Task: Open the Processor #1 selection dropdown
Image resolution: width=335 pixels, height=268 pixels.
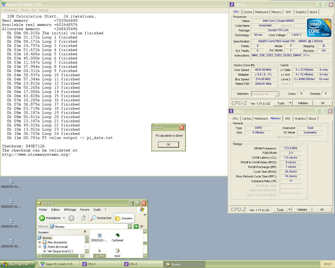Action: coord(277,94)
